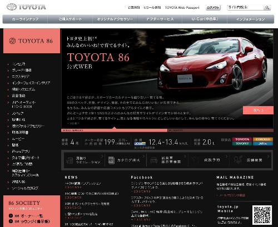Open sidebar オリジナルアクセサリー entry
The width and height of the screenshot is (278, 227).
pyautogui.click(x=28, y=126)
